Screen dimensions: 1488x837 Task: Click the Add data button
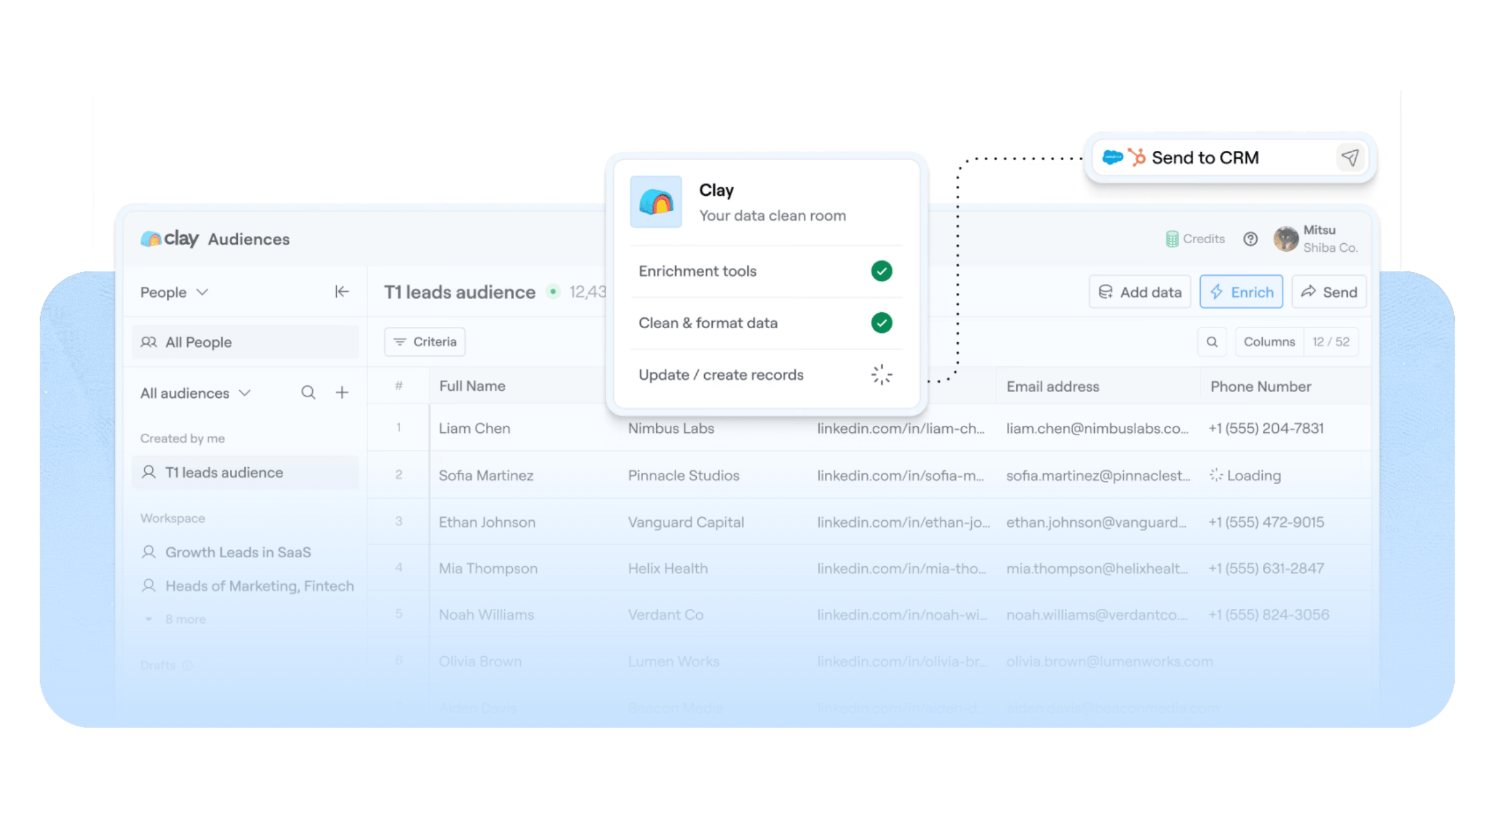(1140, 292)
